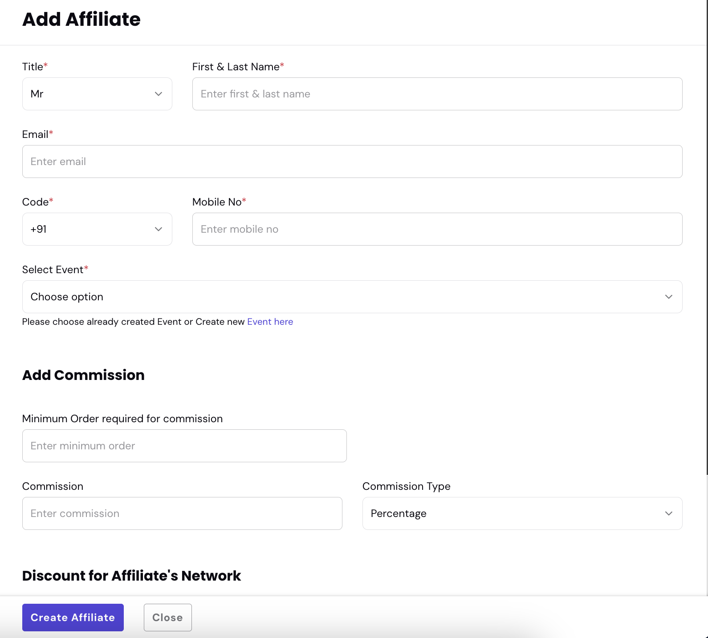
Task: Focus the Enter mobile no field
Action: click(x=437, y=229)
